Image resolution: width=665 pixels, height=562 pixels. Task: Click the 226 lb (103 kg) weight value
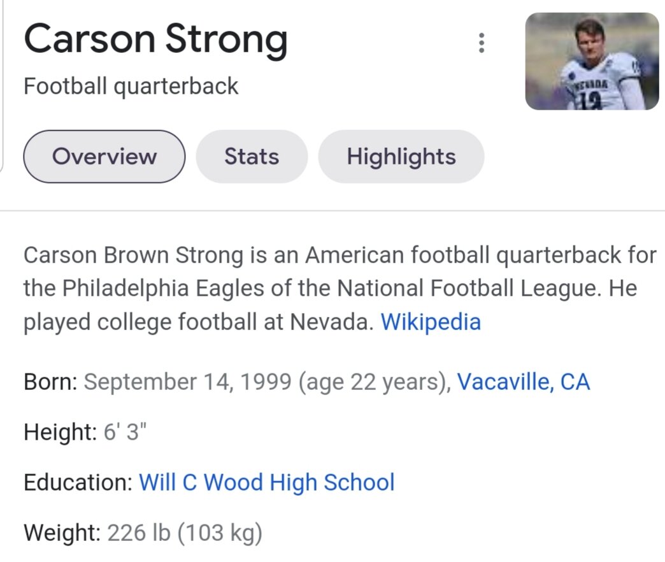(185, 533)
